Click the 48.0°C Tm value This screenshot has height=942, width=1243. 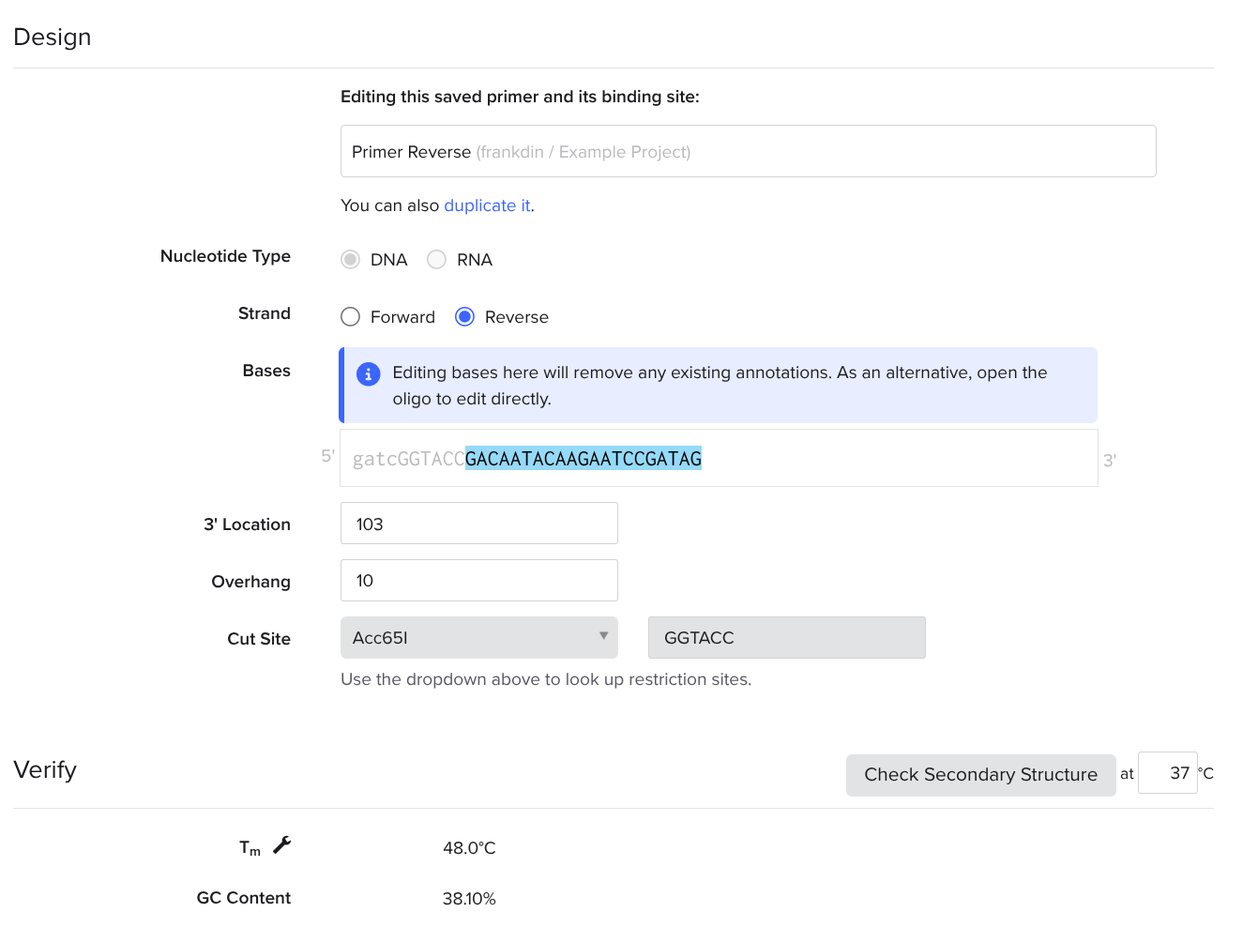[x=469, y=847]
